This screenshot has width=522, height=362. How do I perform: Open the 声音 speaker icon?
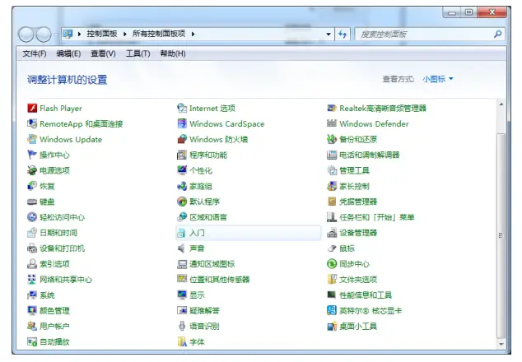click(181, 248)
